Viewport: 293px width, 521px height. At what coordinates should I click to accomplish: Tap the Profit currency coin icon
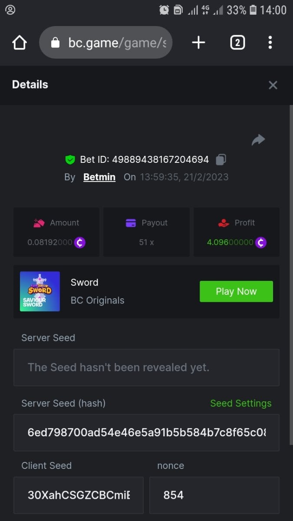point(261,242)
